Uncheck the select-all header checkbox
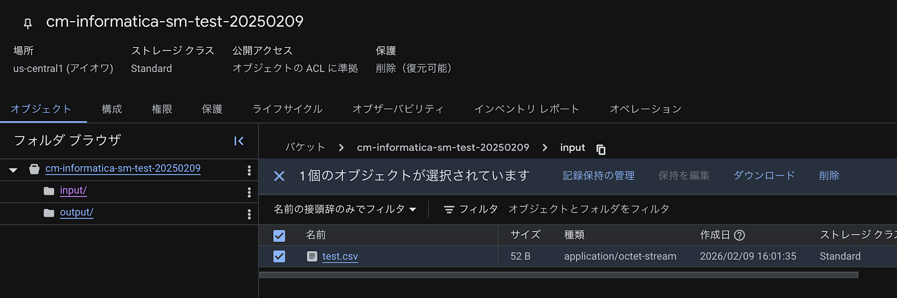The image size is (897, 298). (x=279, y=236)
